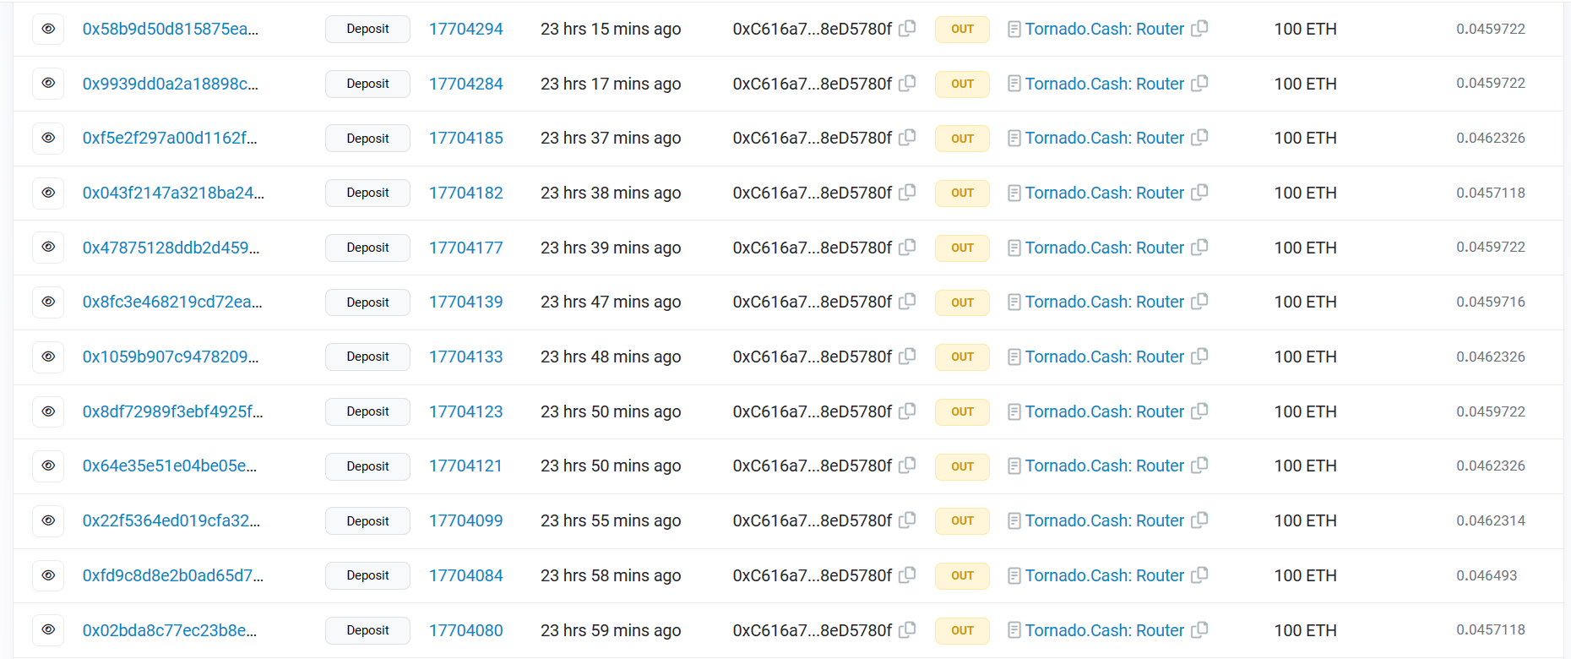Copy Tornado.Cash Router address in block 17704080 row

click(1199, 630)
